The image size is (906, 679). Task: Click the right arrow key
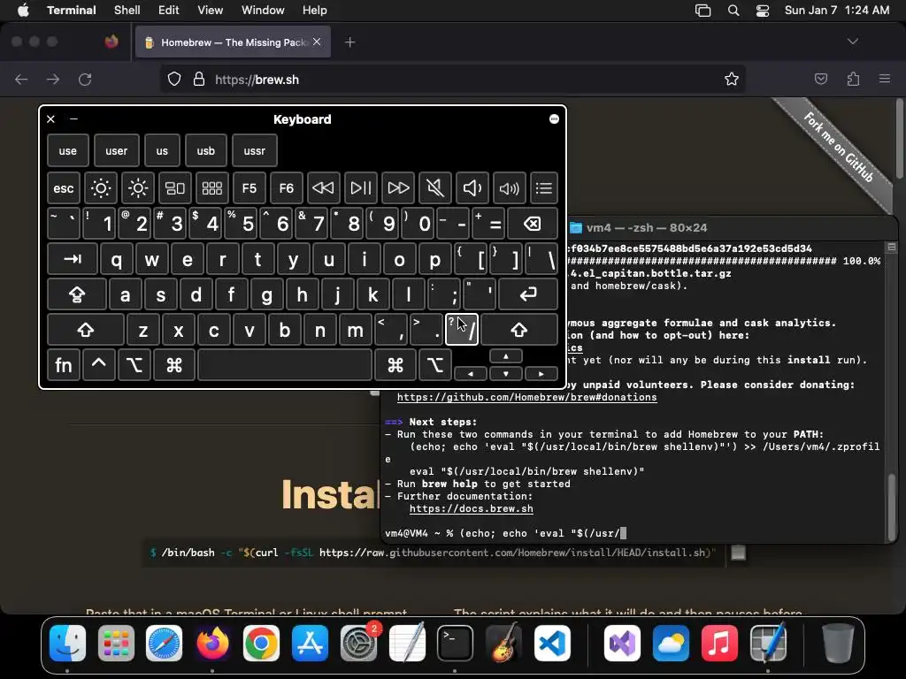tap(541, 374)
